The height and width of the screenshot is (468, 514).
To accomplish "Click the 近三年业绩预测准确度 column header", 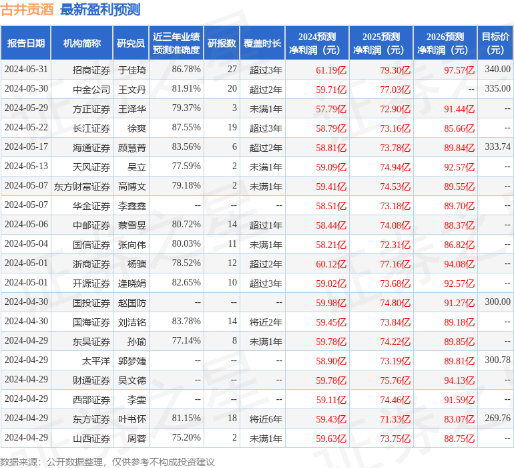I will point(176,43).
